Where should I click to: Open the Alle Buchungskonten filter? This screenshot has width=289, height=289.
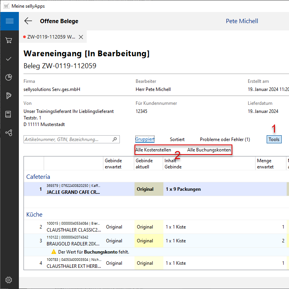pos(209,150)
